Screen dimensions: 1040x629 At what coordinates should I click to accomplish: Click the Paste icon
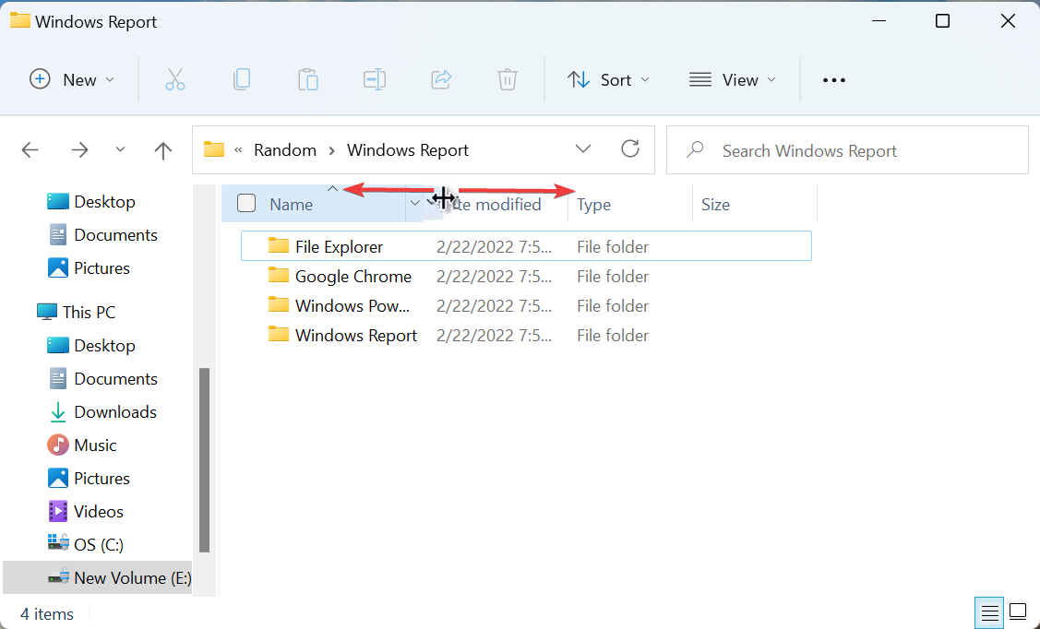(308, 79)
